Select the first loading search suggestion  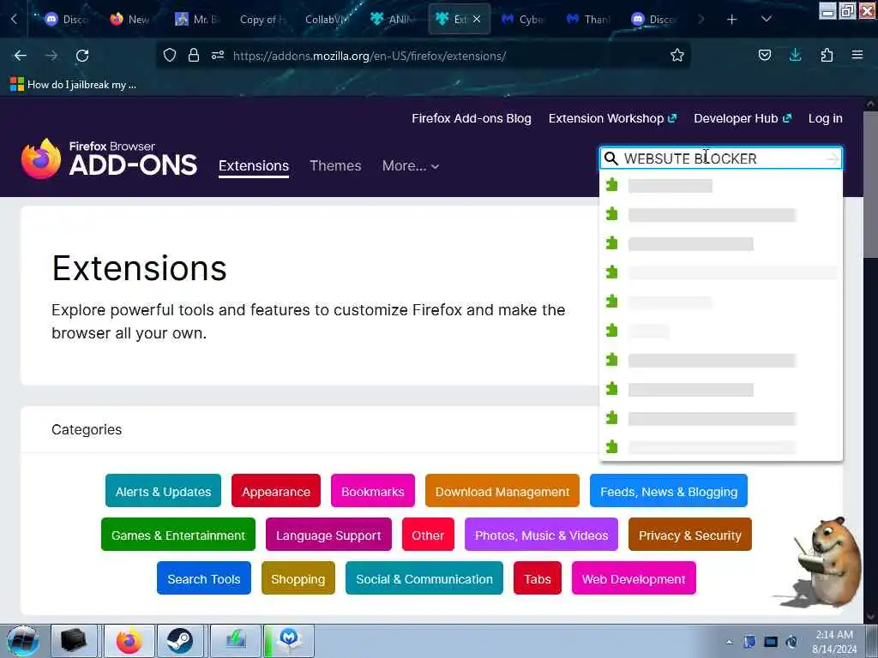pyautogui.click(x=720, y=186)
